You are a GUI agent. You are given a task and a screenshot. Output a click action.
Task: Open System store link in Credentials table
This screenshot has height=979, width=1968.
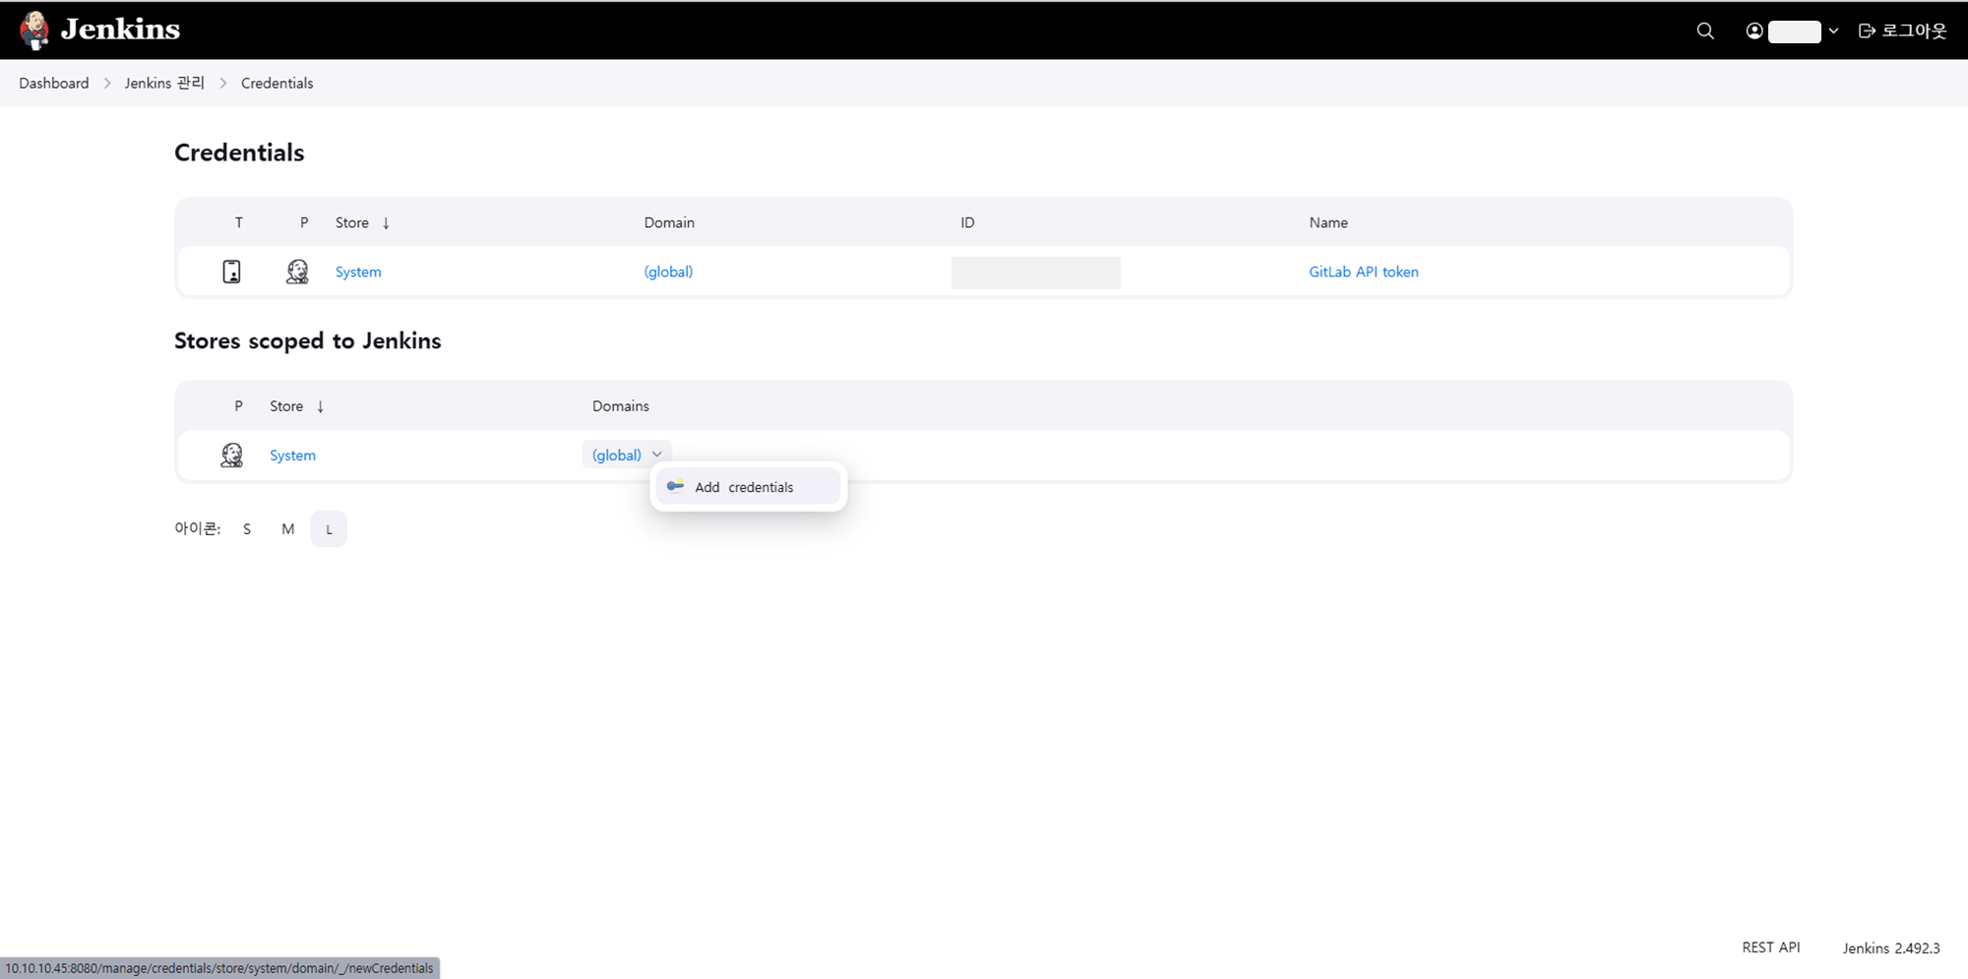(358, 273)
